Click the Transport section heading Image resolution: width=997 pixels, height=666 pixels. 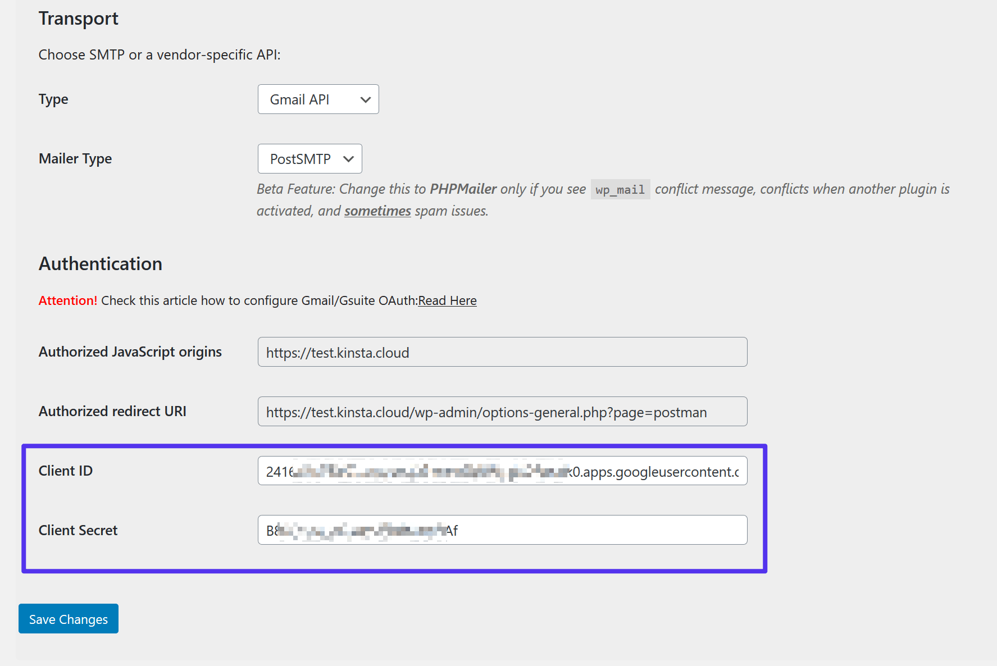78,18
